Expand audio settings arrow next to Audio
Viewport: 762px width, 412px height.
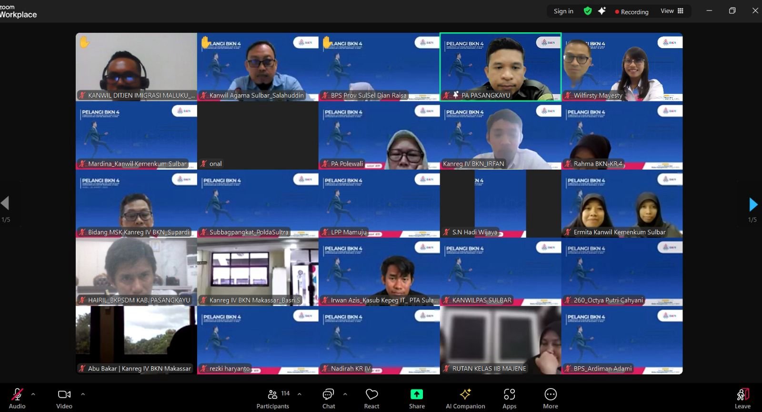point(33,394)
